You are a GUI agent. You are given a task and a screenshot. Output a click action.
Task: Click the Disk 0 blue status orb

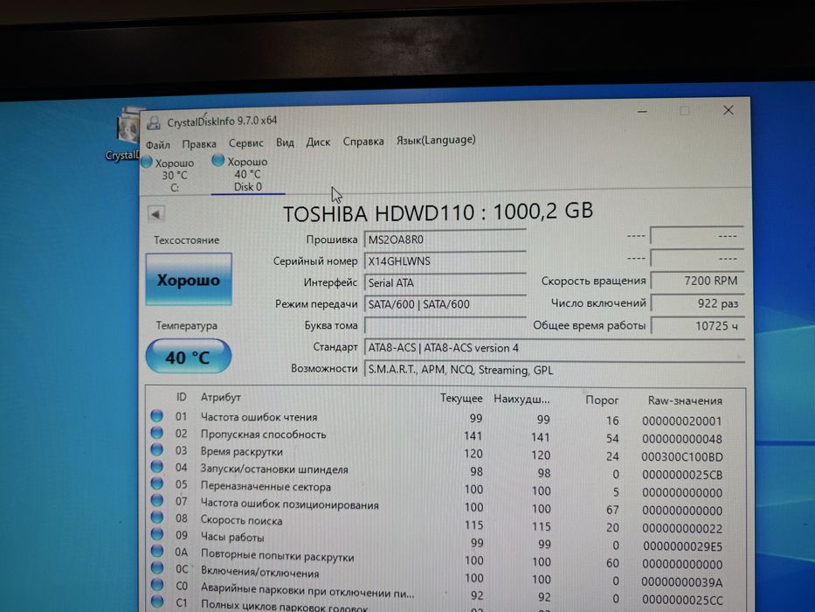(218, 160)
